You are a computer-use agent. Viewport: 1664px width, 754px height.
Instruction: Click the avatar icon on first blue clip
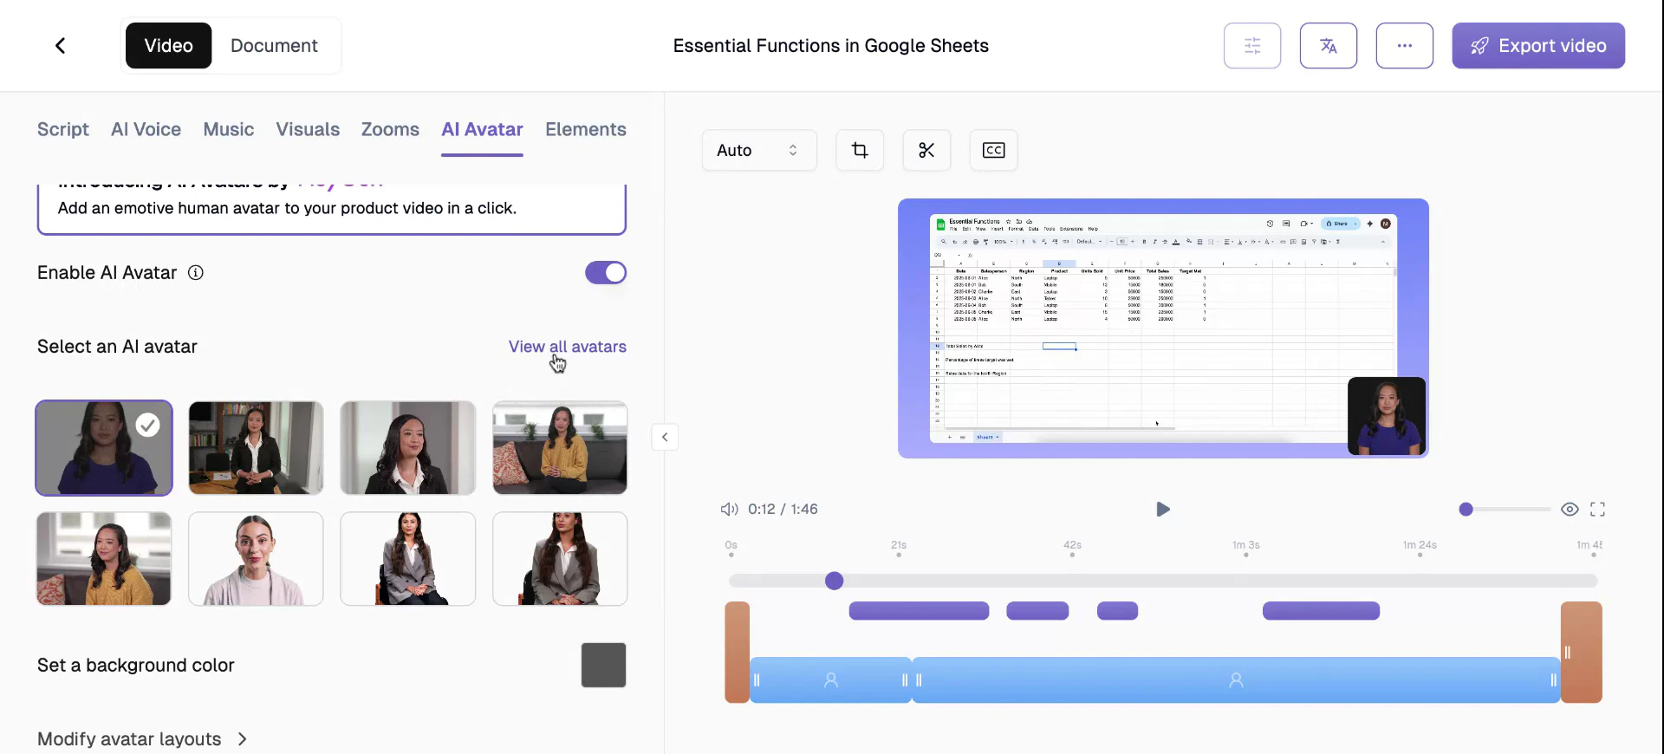click(x=831, y=680)
